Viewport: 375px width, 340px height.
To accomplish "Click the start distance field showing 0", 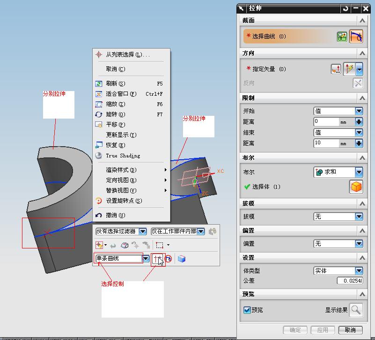I will click(326, 122).
